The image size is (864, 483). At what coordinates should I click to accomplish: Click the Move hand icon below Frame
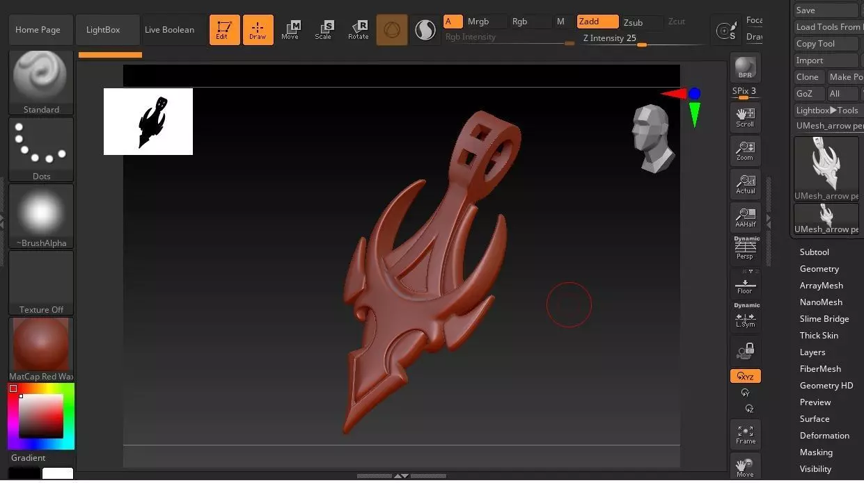coord(745,466)
